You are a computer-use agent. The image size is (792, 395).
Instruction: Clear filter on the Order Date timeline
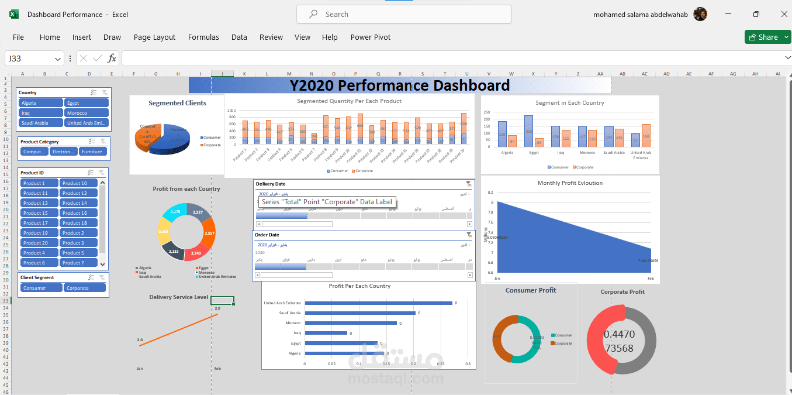pyautogui.click(x=469, y=235)
